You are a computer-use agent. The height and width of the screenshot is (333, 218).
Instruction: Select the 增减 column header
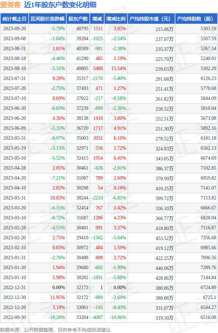97,19
